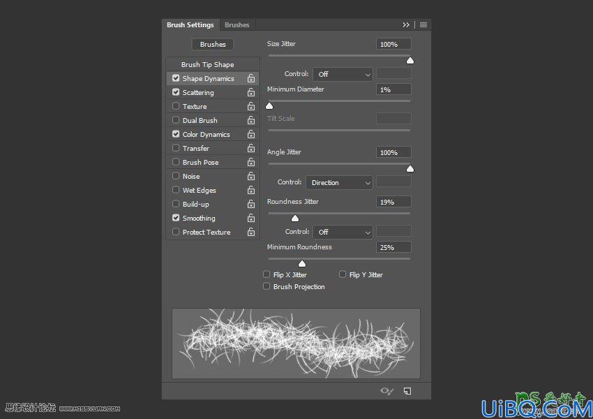The image size is (593, 419).
Task: Click the Angle Jitter slider handle
Action: [410, 169]
